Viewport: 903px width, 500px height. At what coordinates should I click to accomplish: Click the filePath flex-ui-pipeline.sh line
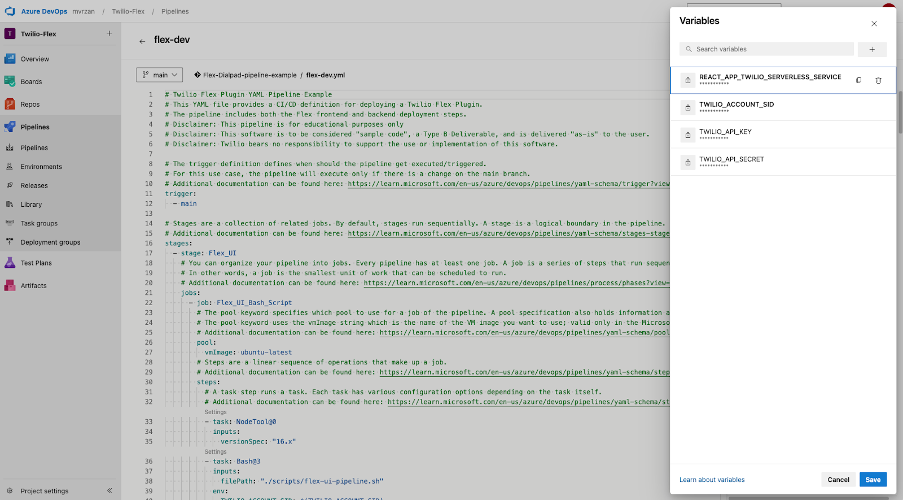302,481
